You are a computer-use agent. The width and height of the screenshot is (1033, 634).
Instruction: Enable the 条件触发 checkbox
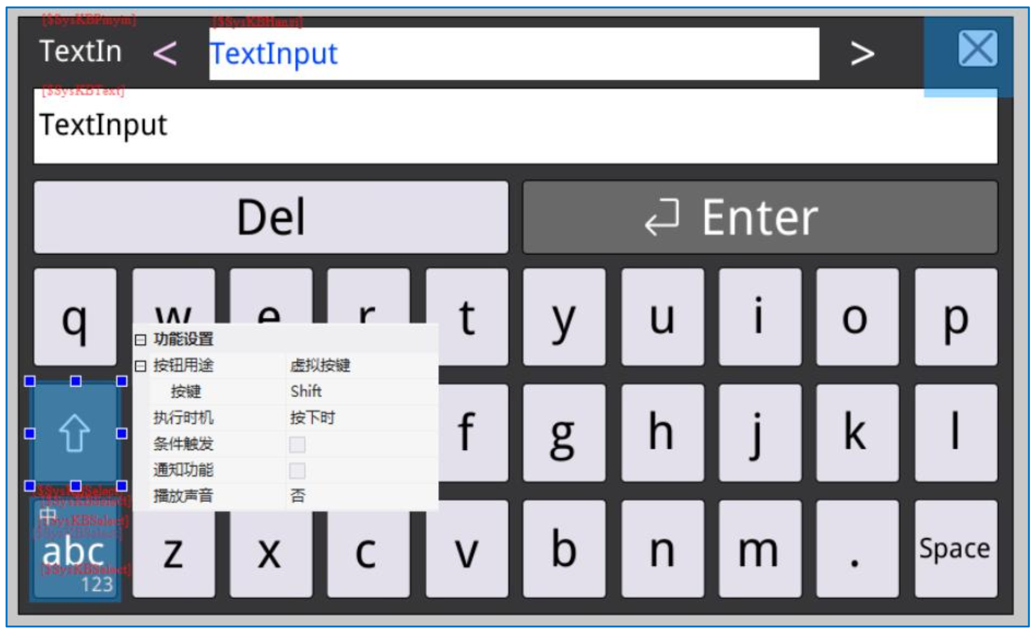[297, 445]
